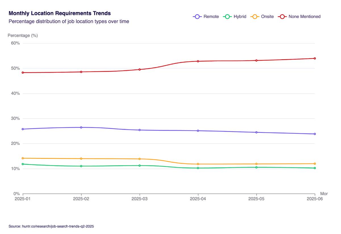341x234 pixels.
Task: Select None Mentioned data point at 2025-04
Action: click(198, 61)
